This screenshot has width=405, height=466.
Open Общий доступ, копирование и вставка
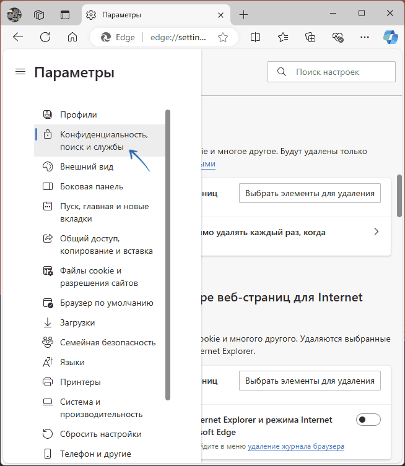click(99, 244)
